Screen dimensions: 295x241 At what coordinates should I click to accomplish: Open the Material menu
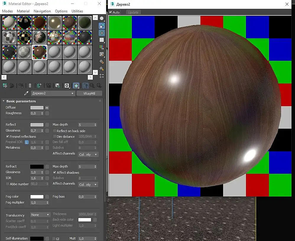point(23,11)
